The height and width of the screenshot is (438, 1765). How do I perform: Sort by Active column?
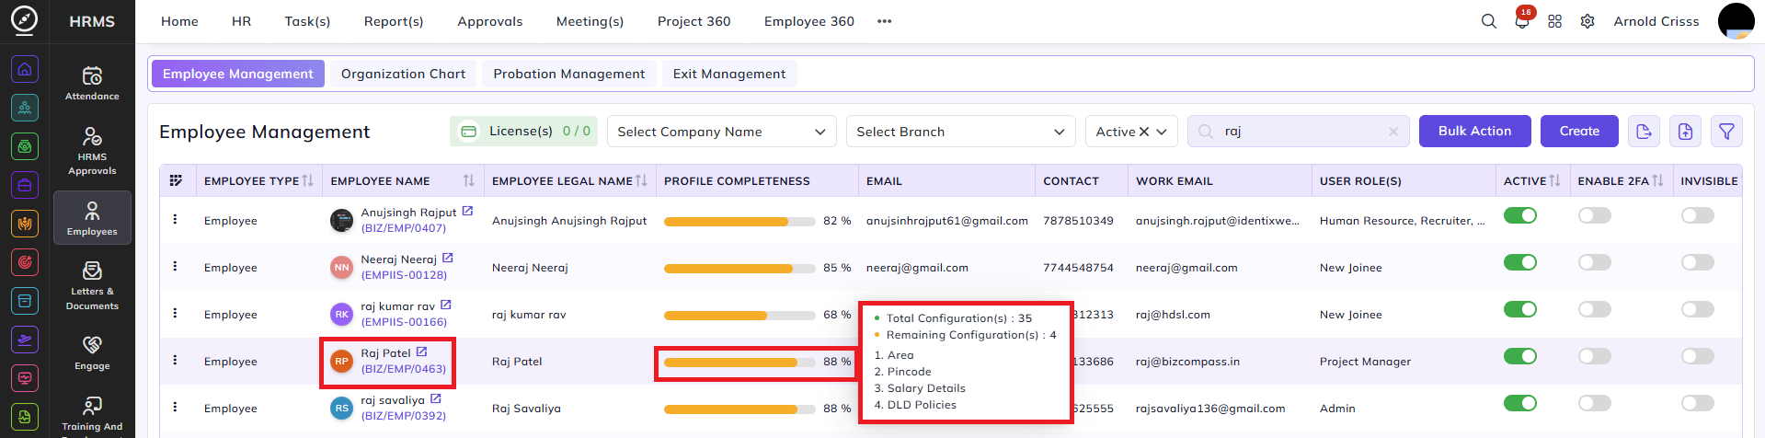click(1554, 180)
